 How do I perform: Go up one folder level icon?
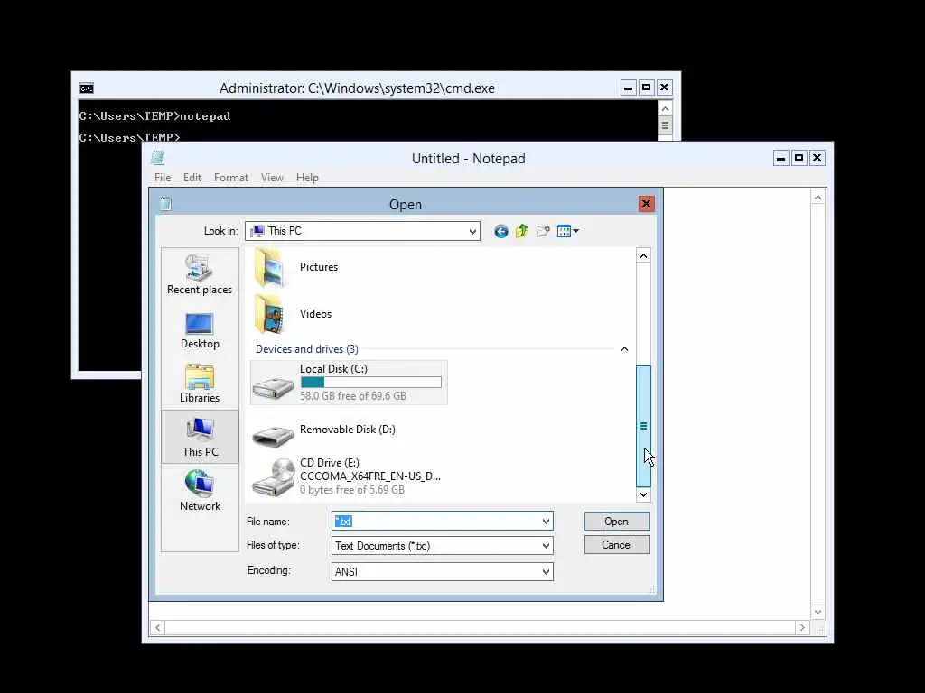coord(521,231)
